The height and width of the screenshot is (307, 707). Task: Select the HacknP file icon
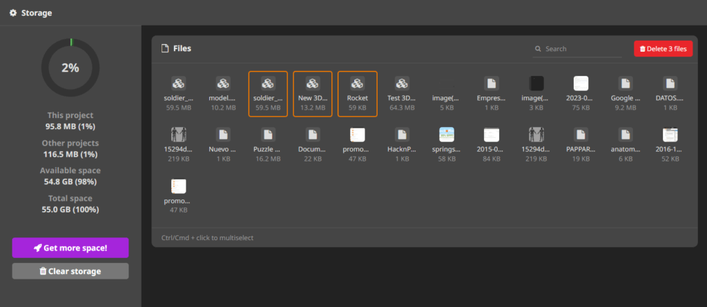(x=402, y=135)
